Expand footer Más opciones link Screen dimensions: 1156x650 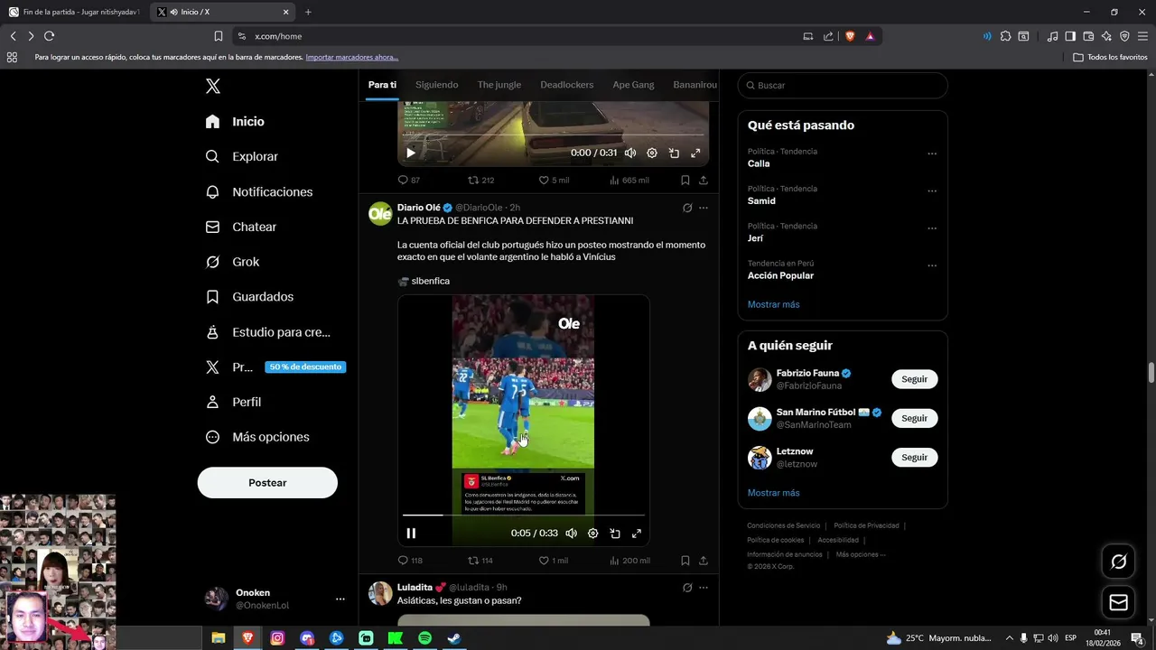tap(861, 554)
